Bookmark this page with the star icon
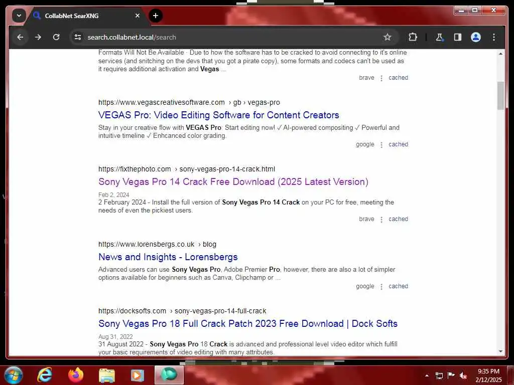This screenshot has width=514, height=385. [387, 37]
